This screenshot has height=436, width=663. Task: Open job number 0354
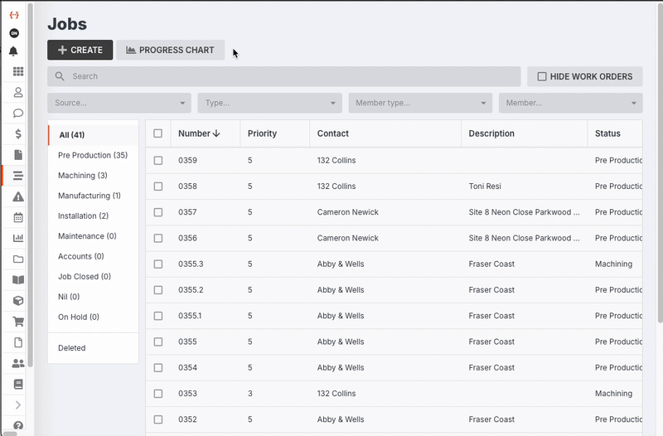[188, 367]
